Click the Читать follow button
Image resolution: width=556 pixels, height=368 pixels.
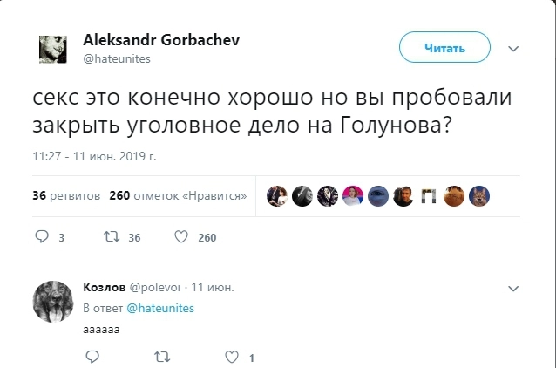point(444,49)
